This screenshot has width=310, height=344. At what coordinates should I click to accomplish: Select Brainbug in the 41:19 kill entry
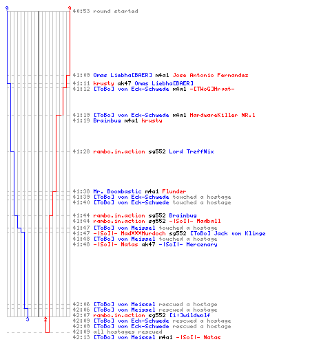point(107,120)
